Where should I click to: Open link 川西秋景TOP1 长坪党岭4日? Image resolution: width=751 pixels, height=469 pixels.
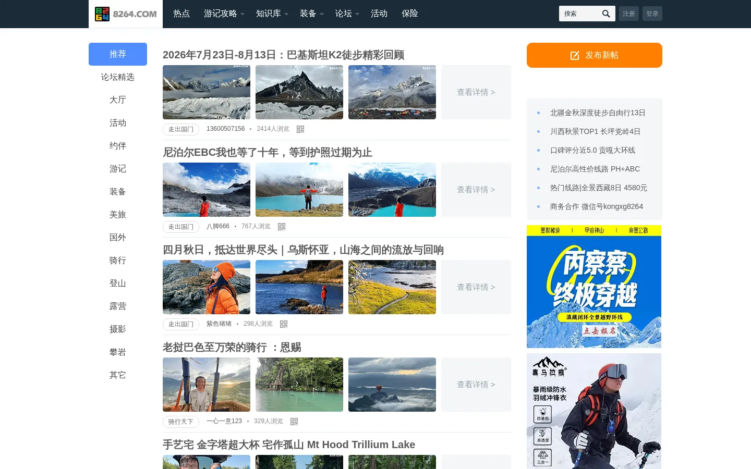pyautogui.click(x=595, y=131)
